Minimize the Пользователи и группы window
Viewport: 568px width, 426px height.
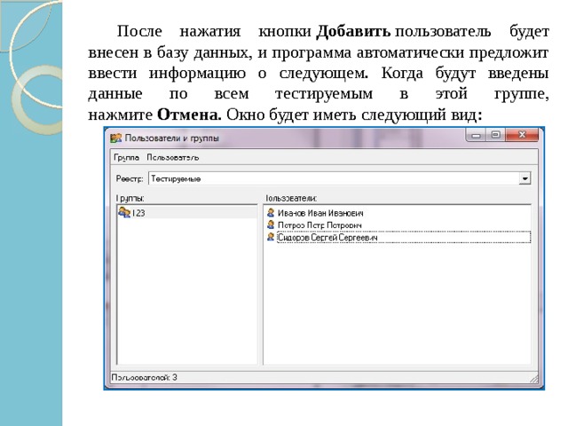[477, 135]
